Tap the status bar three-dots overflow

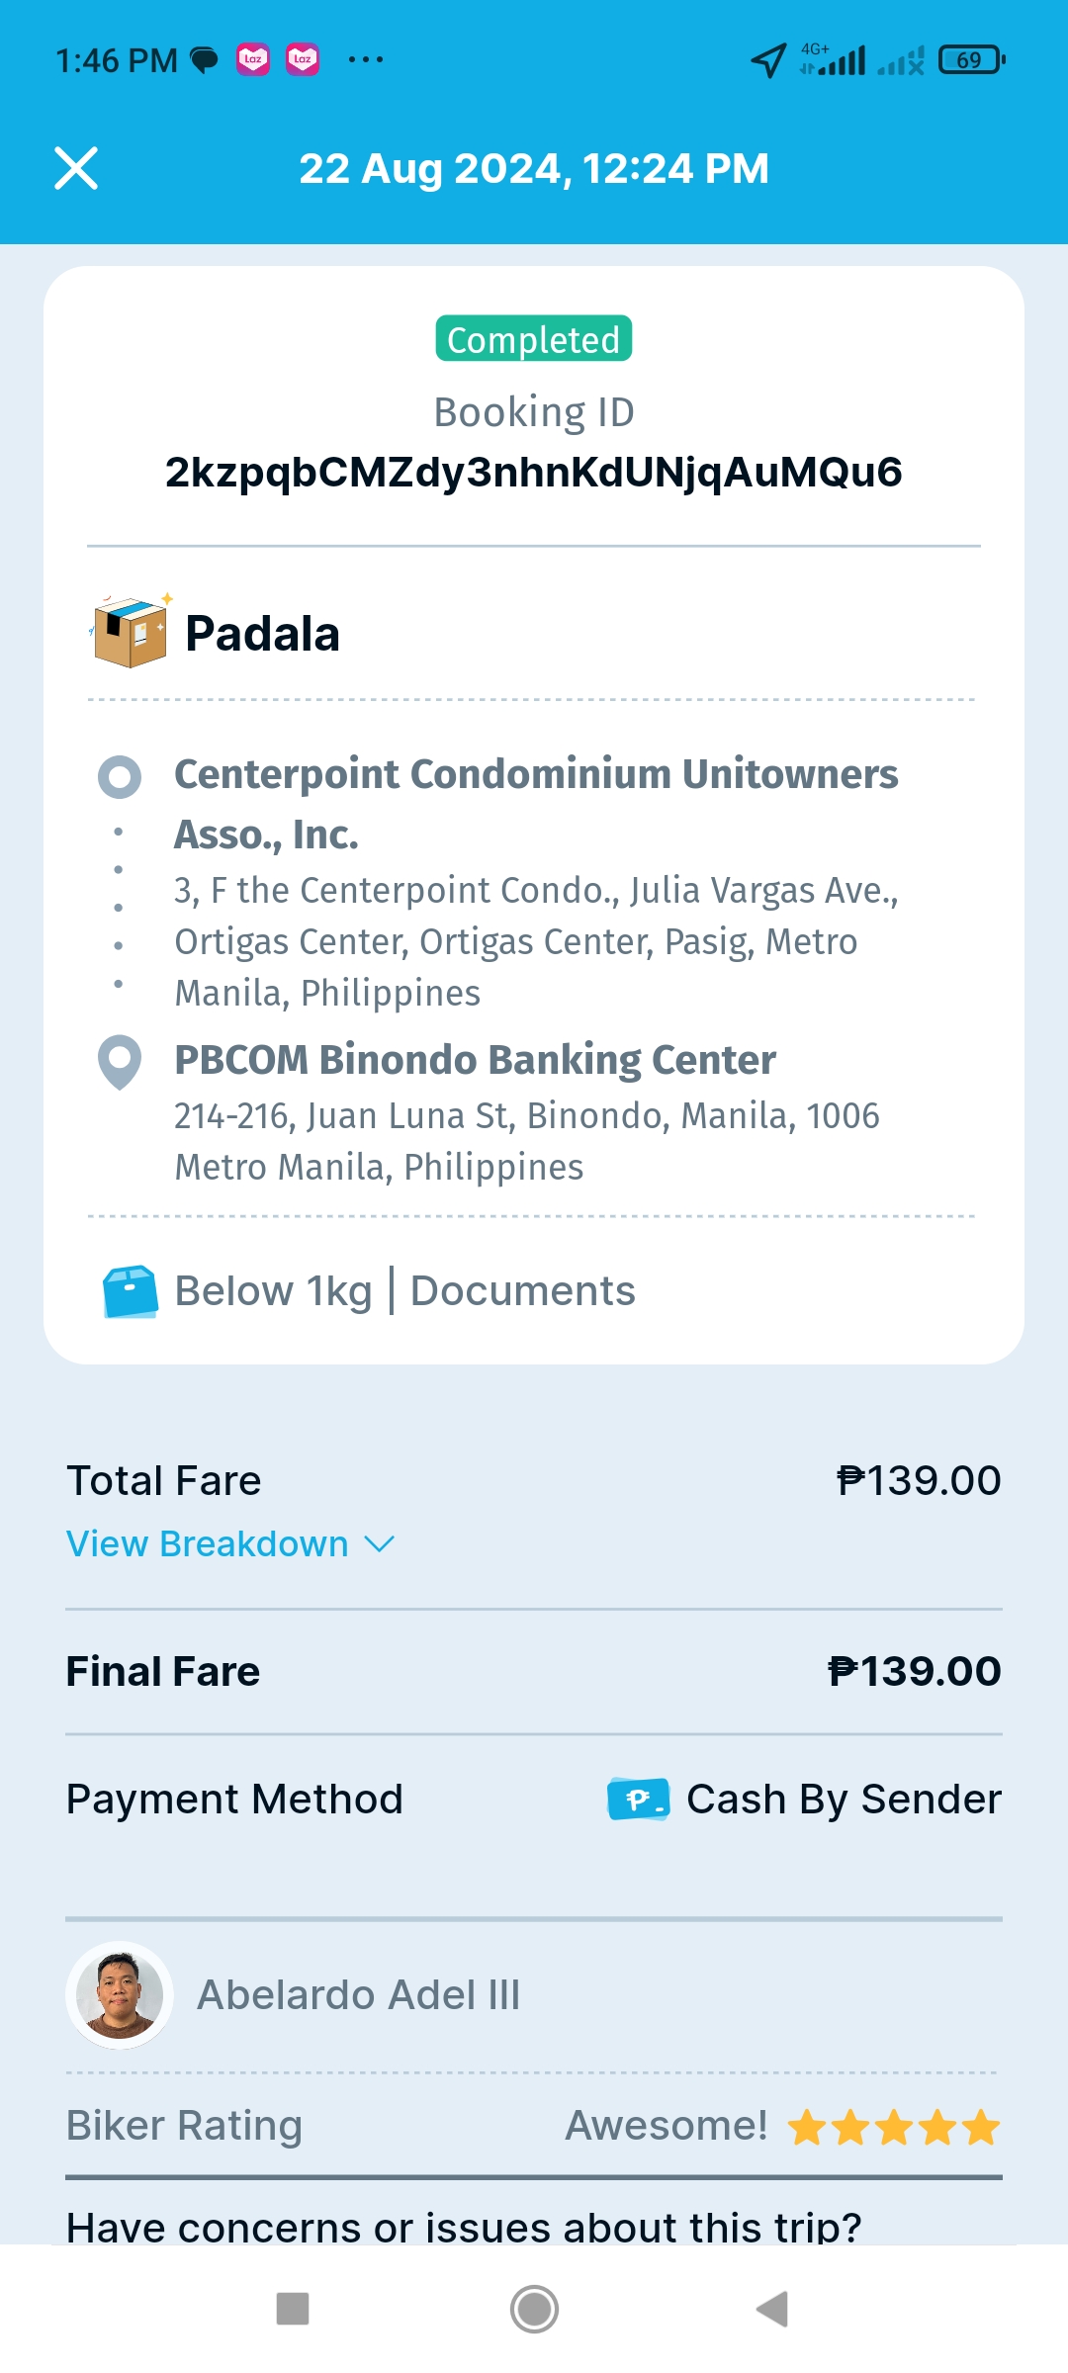point(366,60)
